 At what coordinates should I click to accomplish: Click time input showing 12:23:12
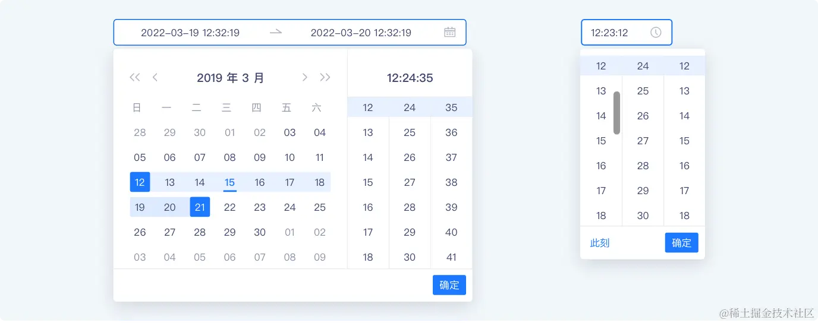627,33
